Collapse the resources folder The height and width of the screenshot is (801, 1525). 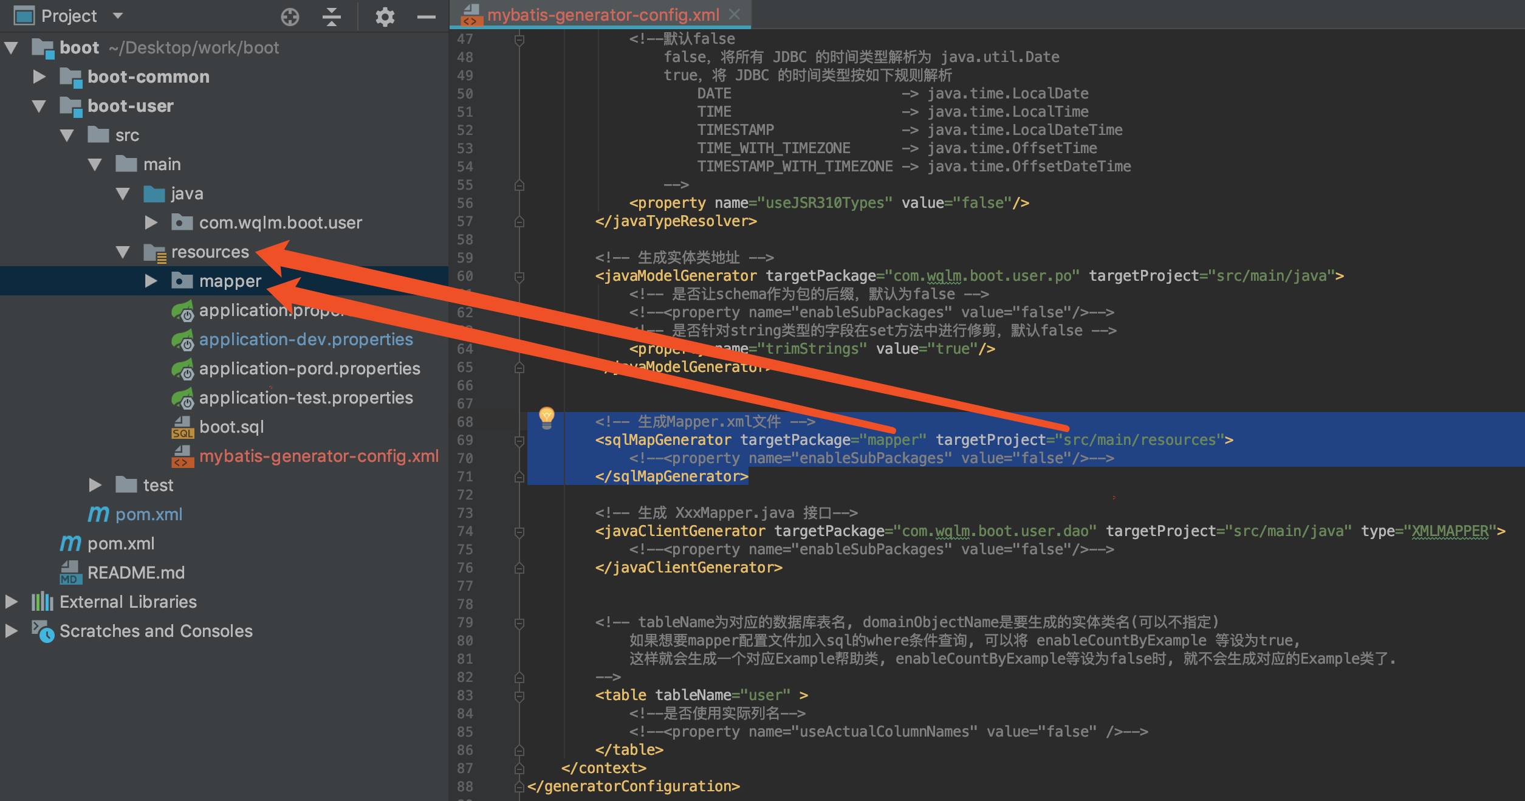[x=123, y=252]
